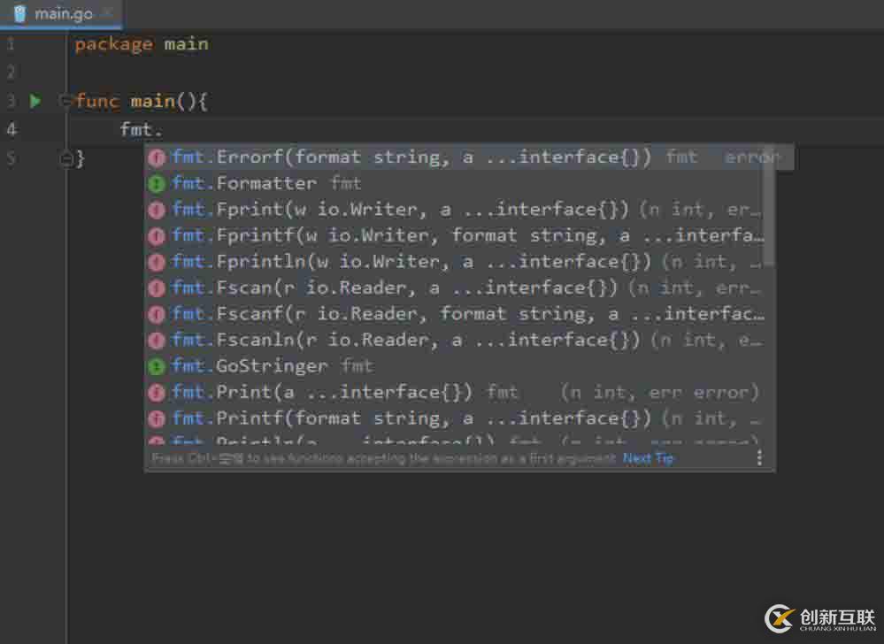Screen dimensions: 884x644
Task: Close the main.go tab
Action: point(107,13)
